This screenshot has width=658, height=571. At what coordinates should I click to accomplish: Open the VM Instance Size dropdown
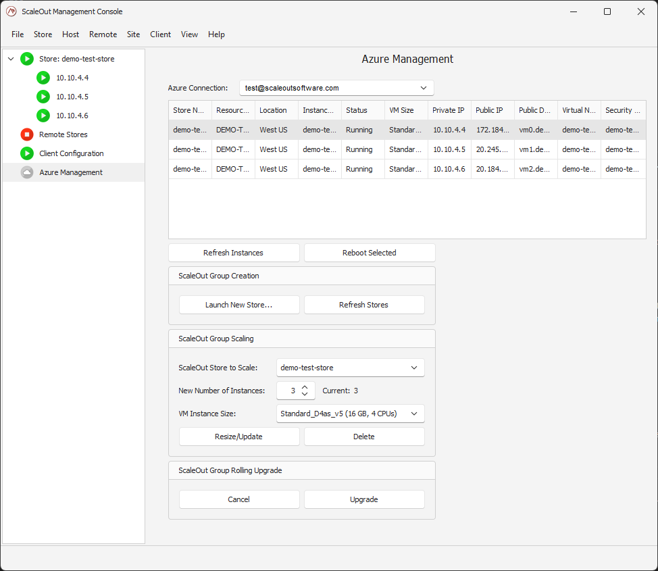click(x=351, y=414)
